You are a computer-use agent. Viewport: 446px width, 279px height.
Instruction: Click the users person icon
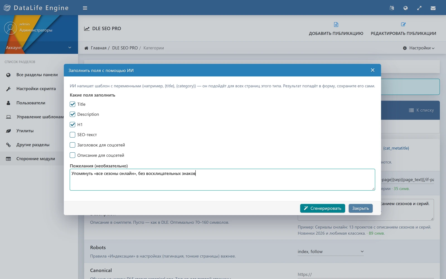[8, 103]
